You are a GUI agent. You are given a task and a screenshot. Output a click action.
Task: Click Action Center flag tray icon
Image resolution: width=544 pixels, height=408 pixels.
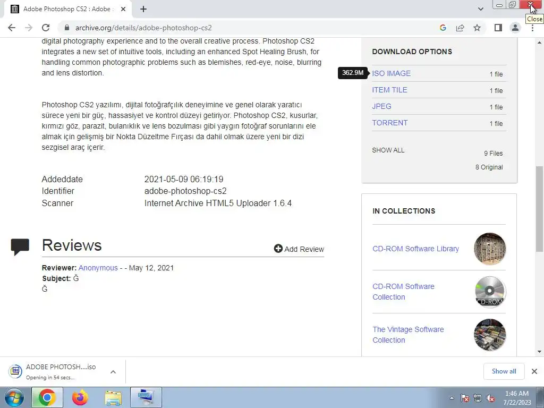[x=465, y=398]
